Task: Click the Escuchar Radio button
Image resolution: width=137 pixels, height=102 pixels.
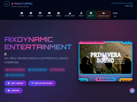Action: 42,83
